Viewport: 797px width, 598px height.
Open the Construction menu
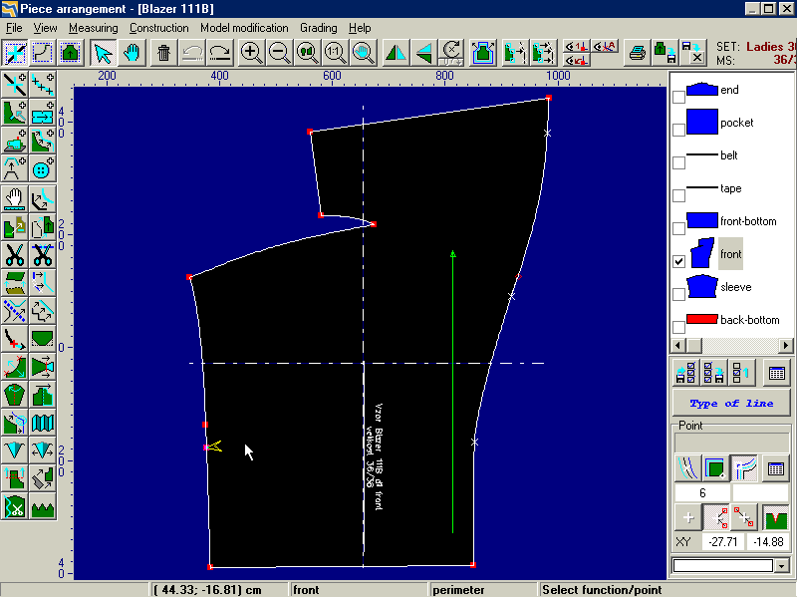[x=159, y=28]
